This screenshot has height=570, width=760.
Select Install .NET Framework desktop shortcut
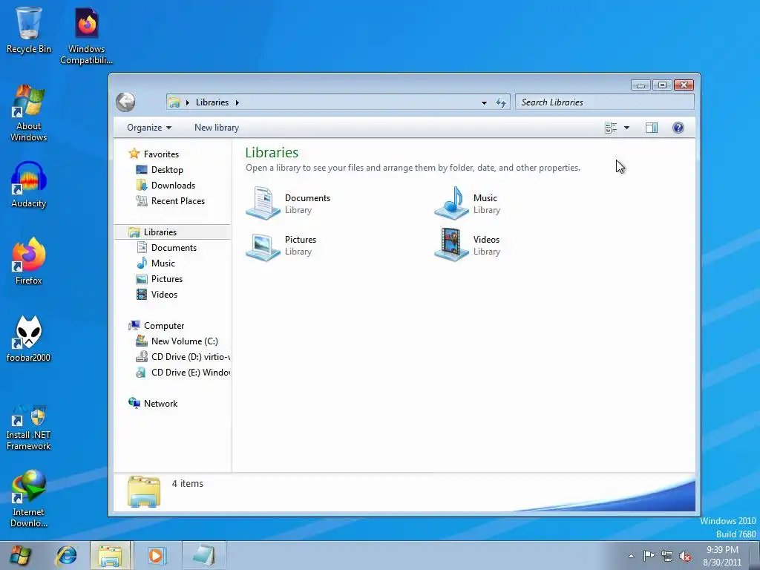29,427
